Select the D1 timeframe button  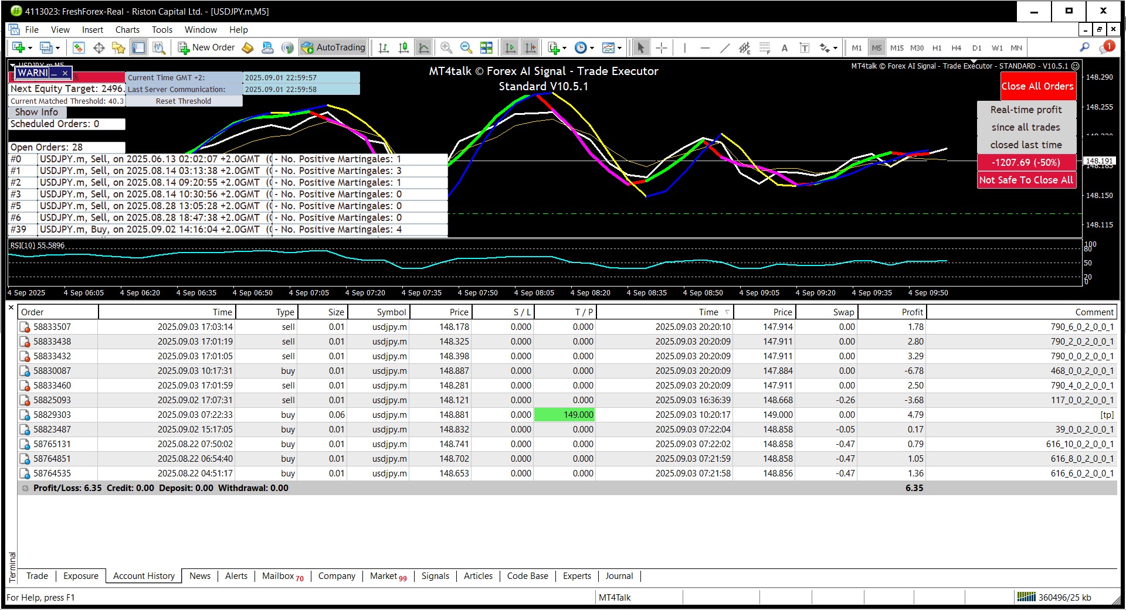click(976, 48)
